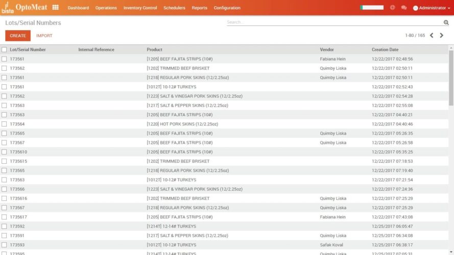The height and width of the screenshot is (255, 454).
Task: Go to the next page arrow
Action: 442,36
